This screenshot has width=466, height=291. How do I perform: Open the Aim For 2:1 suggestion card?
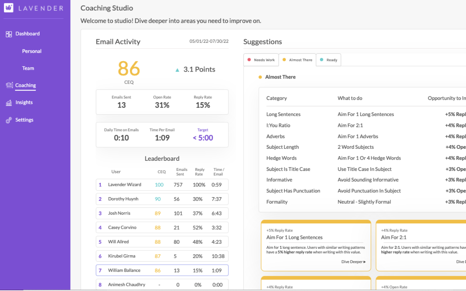point(421,246)
